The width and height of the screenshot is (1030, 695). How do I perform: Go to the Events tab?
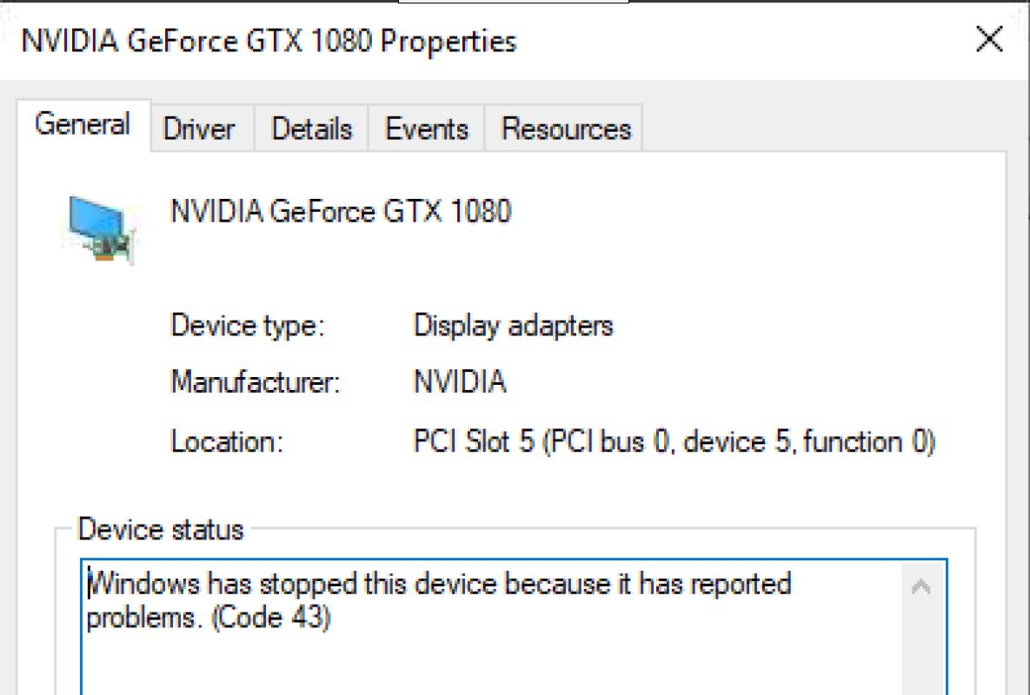pyautogui.click(x=427, y=129)
